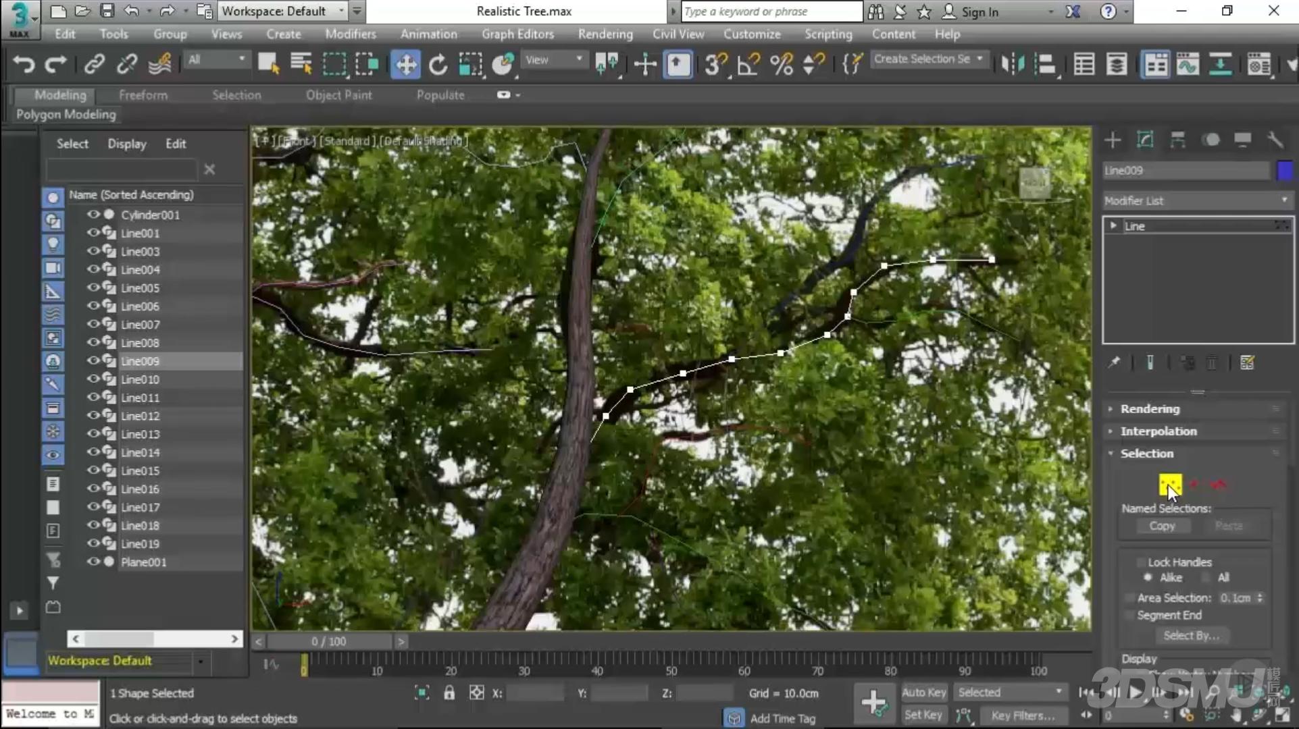Open the Graph Editors menu
1299x729 pixels.
517,34
